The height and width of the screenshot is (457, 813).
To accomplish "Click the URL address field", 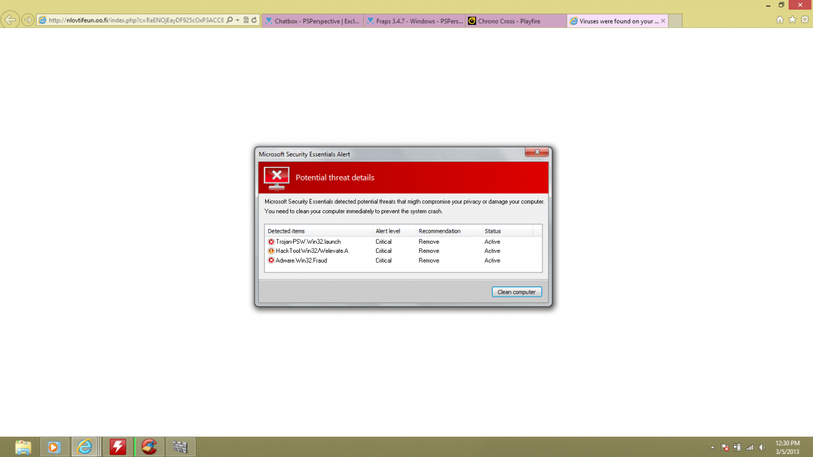I will point(136,20).
